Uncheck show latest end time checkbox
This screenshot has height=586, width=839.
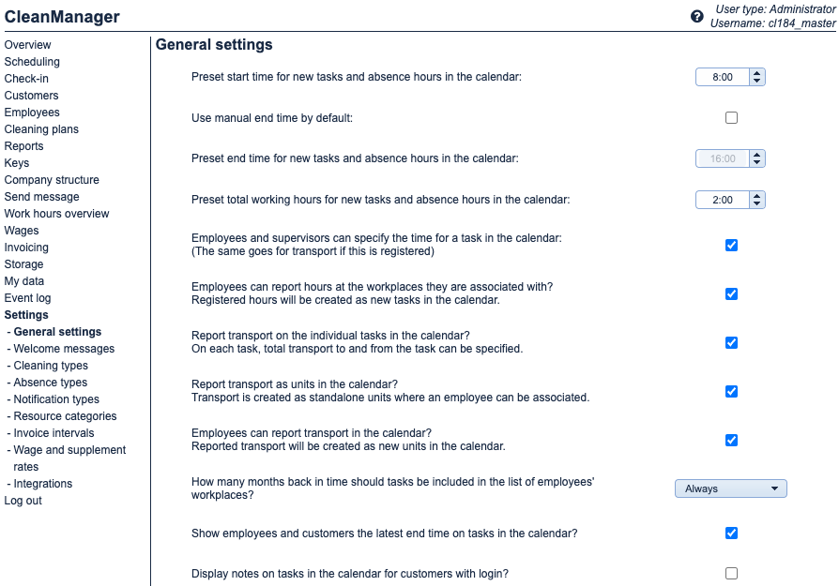[732, 533]
